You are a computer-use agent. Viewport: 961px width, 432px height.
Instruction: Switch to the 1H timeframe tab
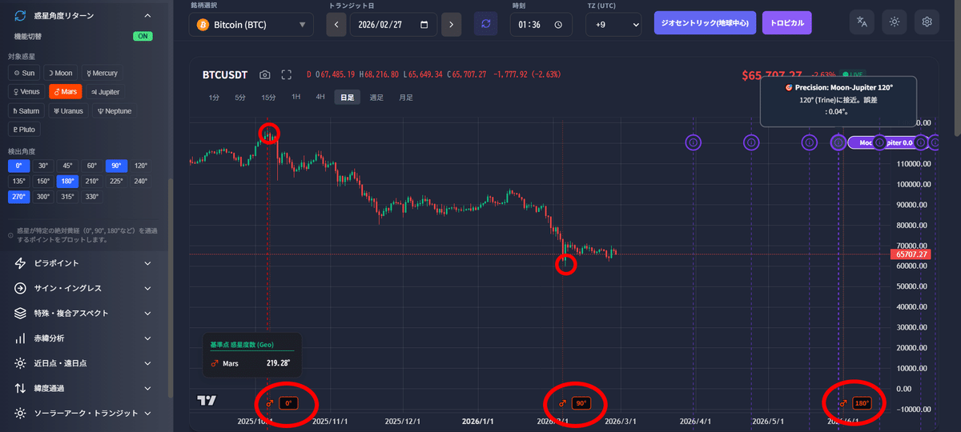tap(296, 97)
